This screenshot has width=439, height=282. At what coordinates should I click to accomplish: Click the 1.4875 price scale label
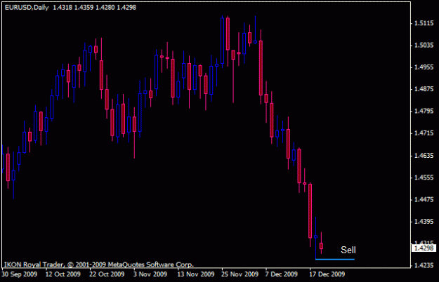click(x=424, y=89)
